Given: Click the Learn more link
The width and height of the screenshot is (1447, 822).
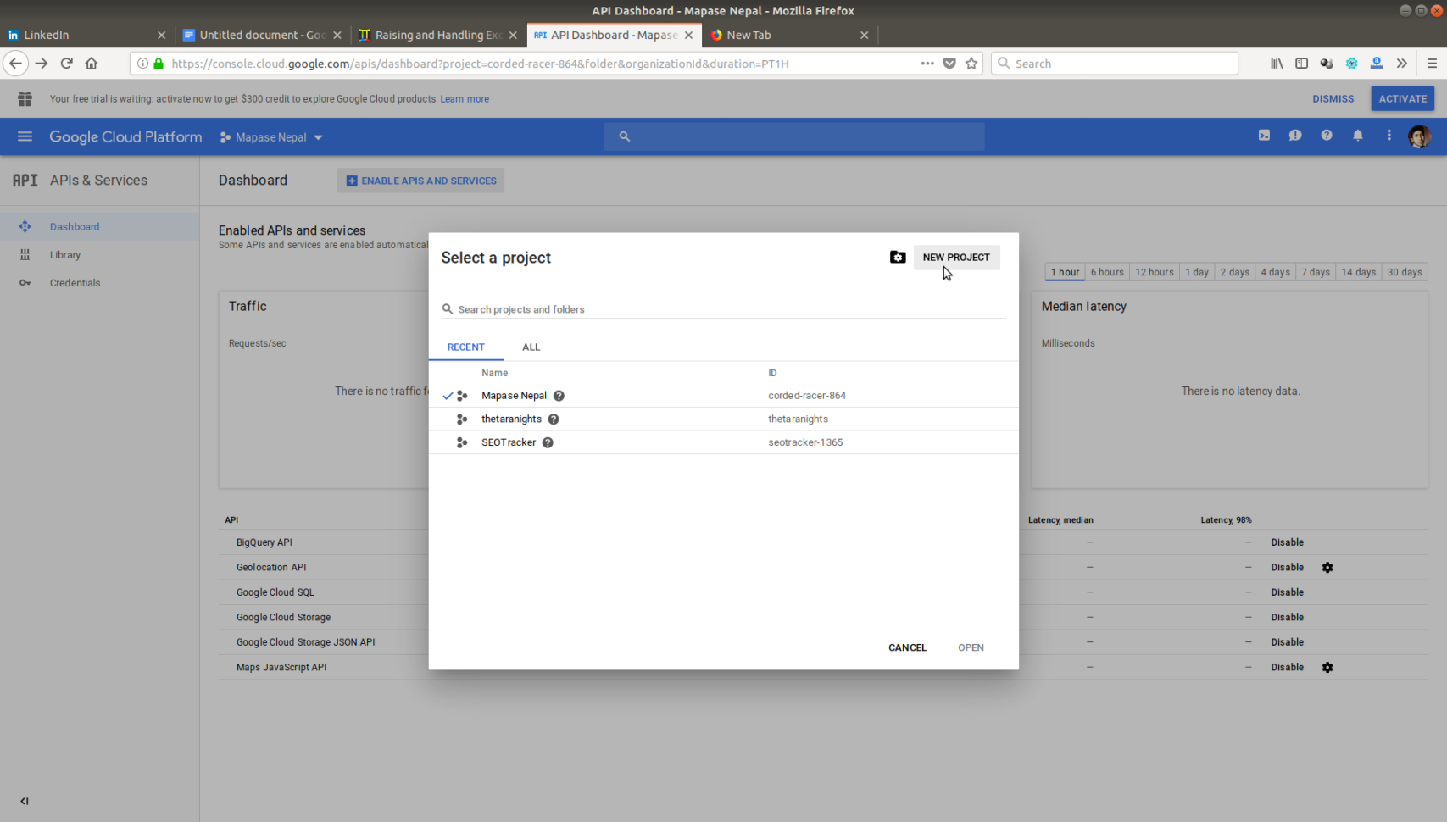Looking at the screenshot, I should click(465, 98).
